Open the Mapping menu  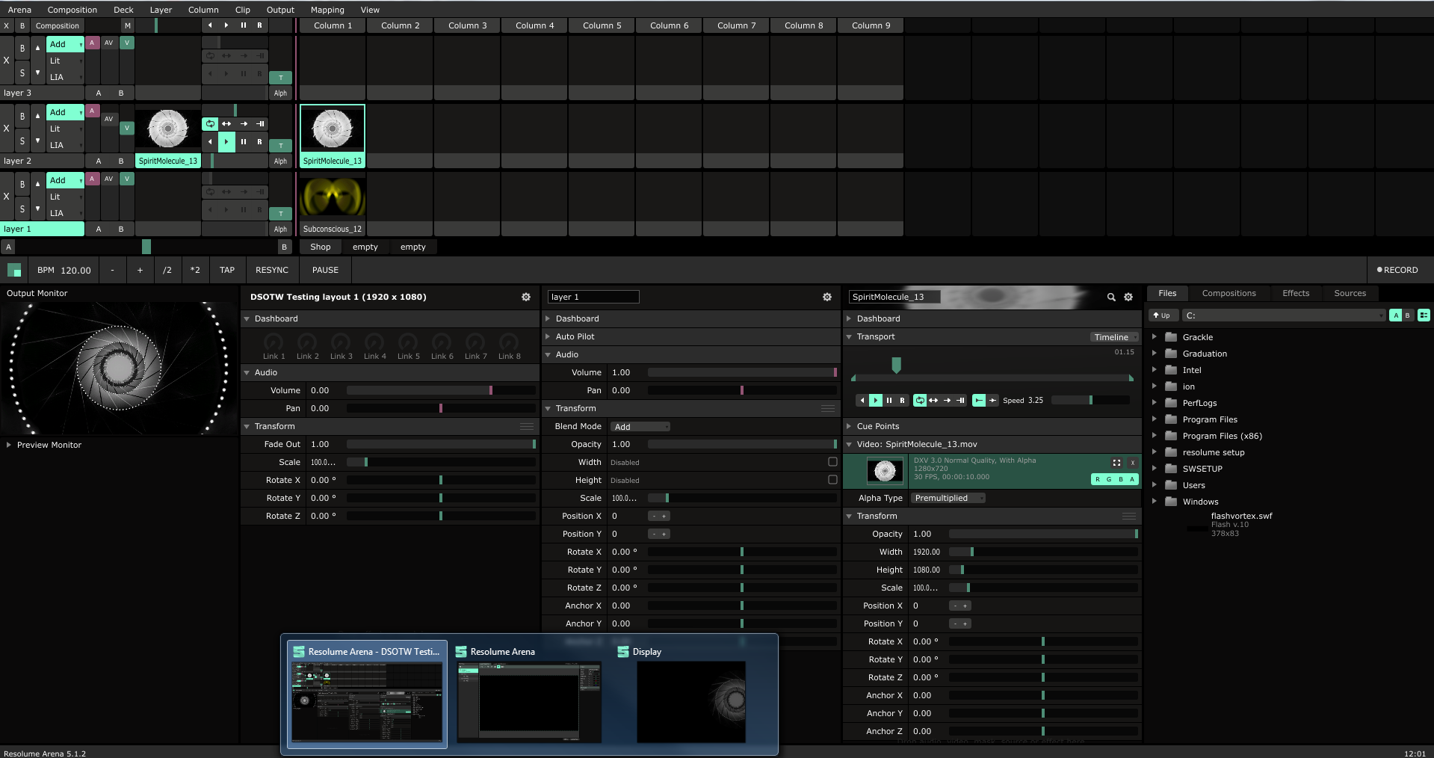click(327, 10)
